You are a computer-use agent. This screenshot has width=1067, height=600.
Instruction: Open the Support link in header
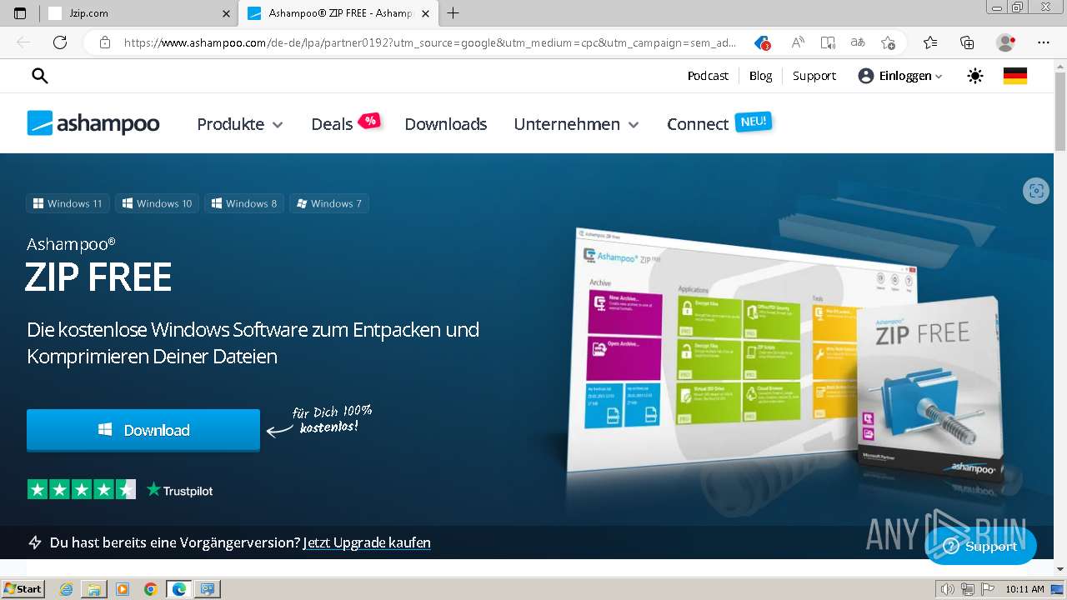814,76
